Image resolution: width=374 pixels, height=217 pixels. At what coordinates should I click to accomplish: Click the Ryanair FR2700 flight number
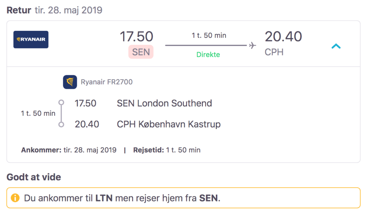pos(107,82)
